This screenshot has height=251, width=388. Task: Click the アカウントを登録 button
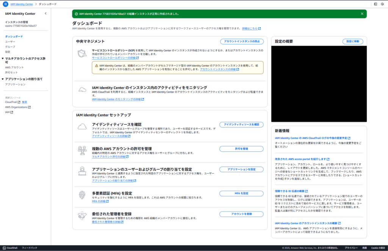coord(241,214)
